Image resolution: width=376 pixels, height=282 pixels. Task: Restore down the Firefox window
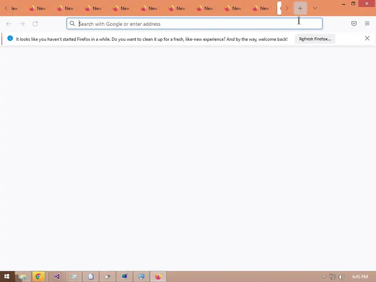click(353, 4)
